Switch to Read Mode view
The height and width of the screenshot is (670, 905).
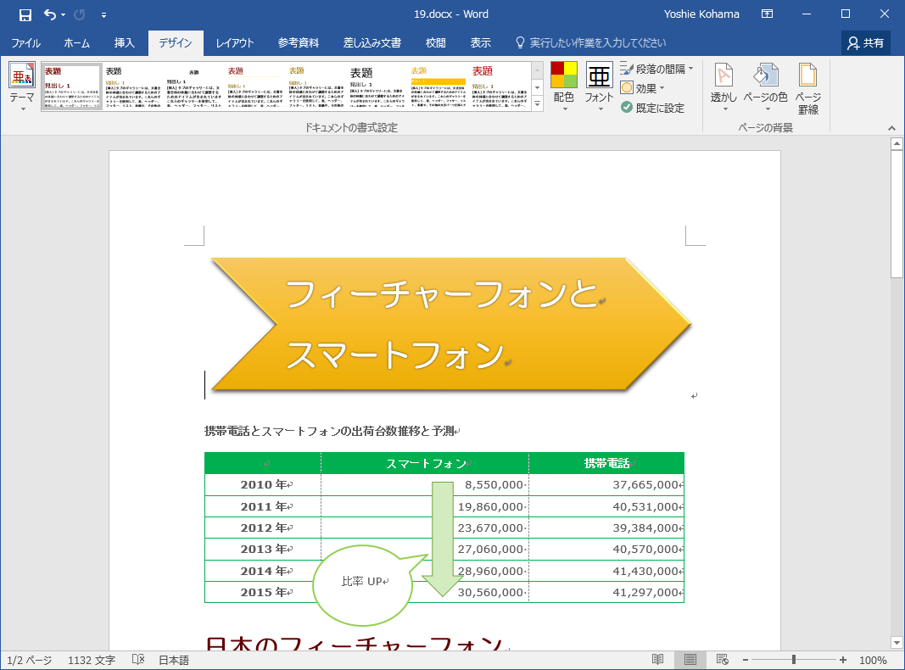click(x=658, y=660)
